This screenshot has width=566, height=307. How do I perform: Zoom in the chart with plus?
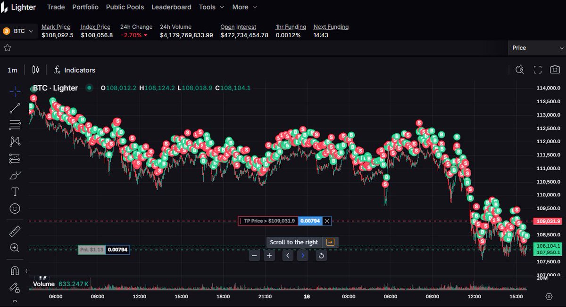[269, 256]
